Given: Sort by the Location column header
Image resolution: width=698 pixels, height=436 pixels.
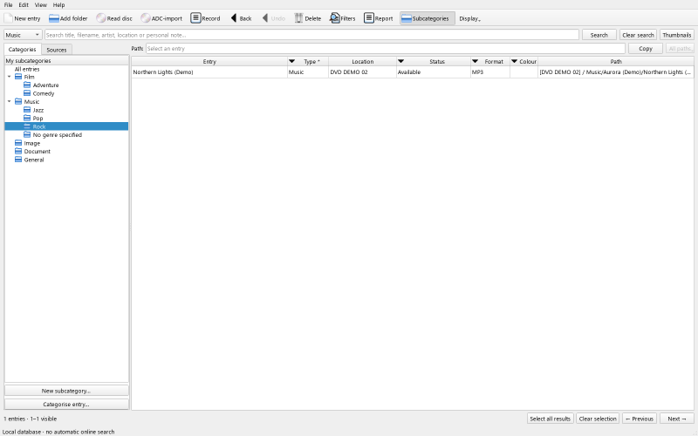Looking at the screenshot, I should pyautogui.click(x=362, y=61).
